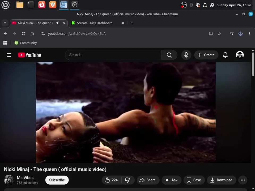Image resolution: width=255 pixels, height=191 pixels.
Task: Open the Bluetooth tray icon
Action: [191, 5]
